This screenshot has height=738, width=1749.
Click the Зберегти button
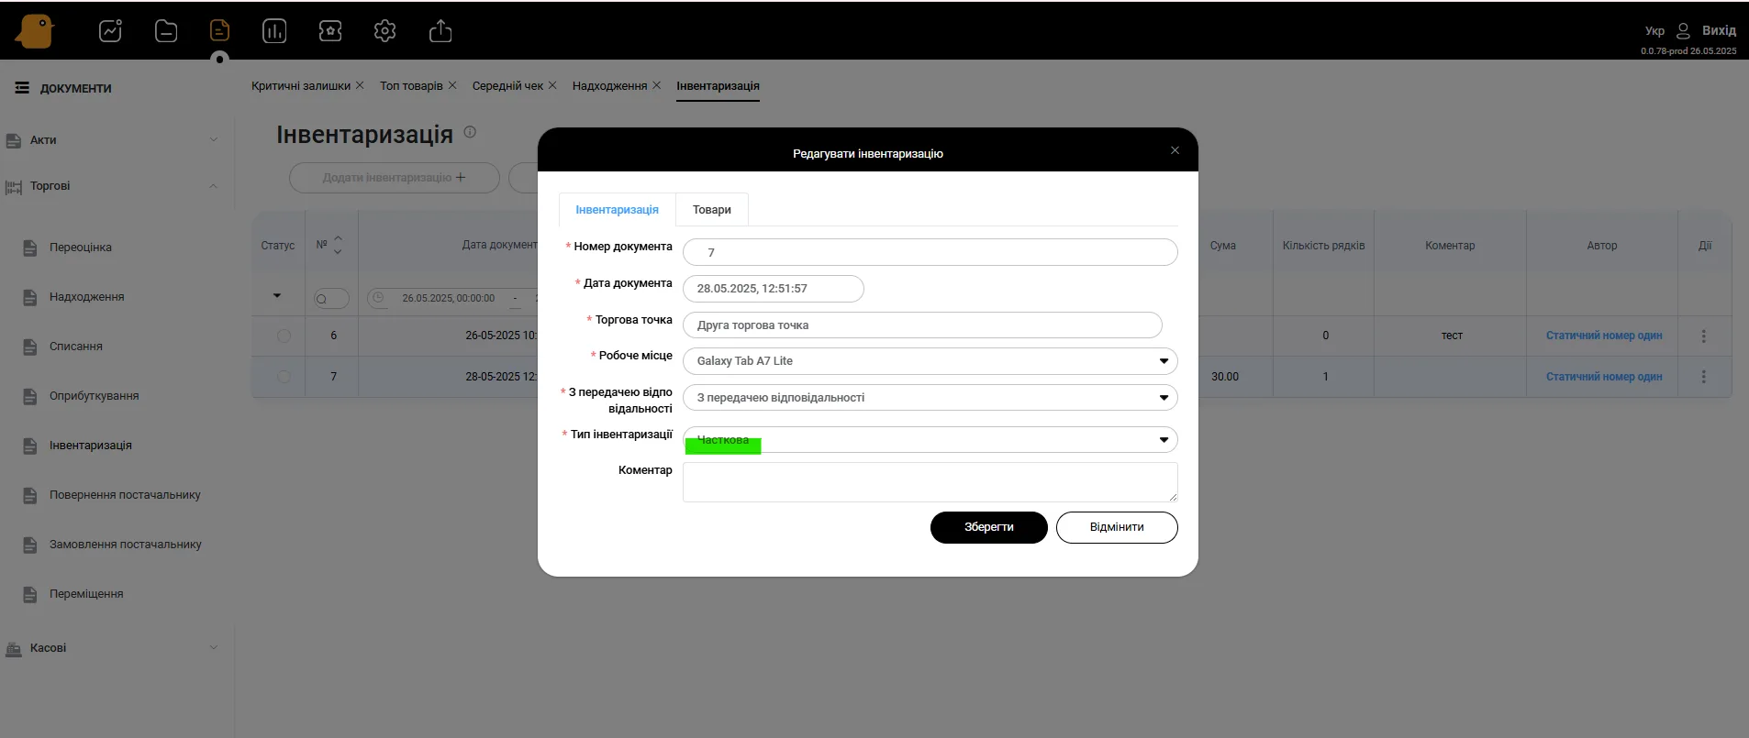pos(988,527)
